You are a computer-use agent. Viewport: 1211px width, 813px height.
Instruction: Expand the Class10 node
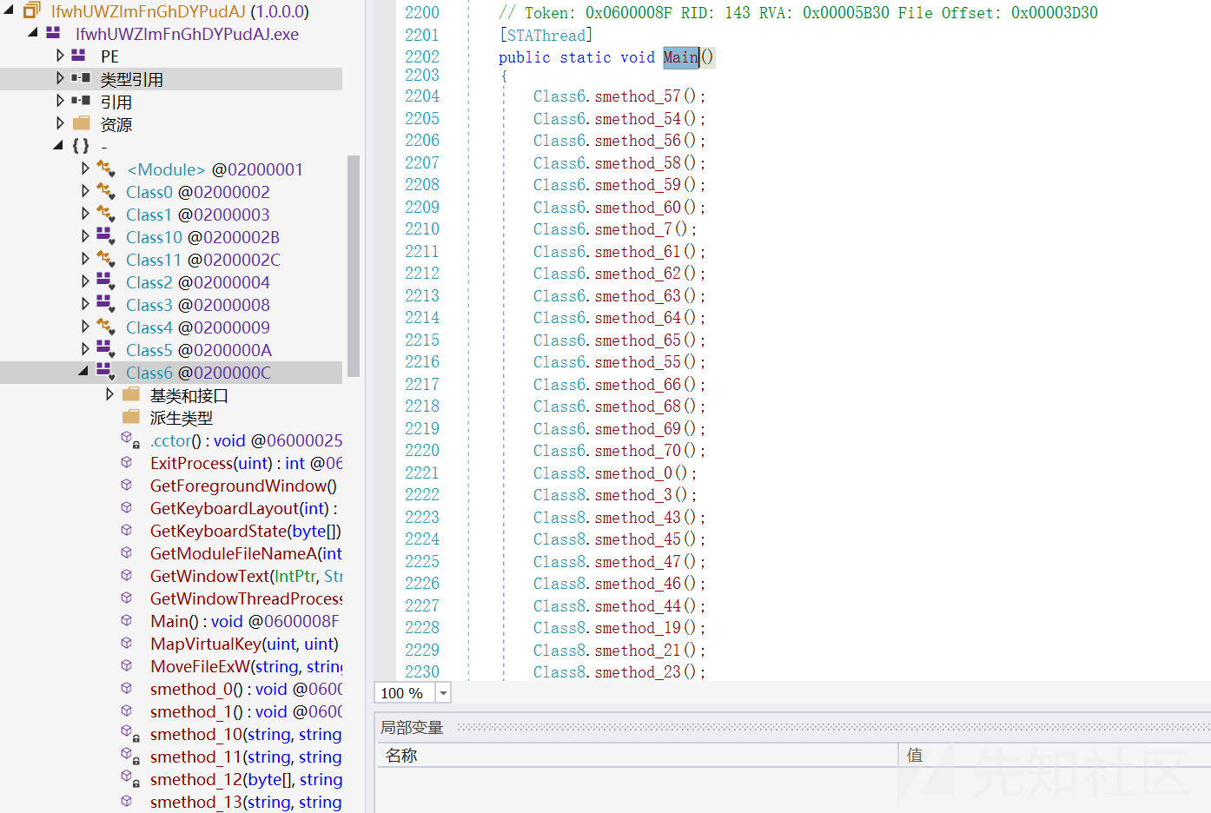(85, 236)
